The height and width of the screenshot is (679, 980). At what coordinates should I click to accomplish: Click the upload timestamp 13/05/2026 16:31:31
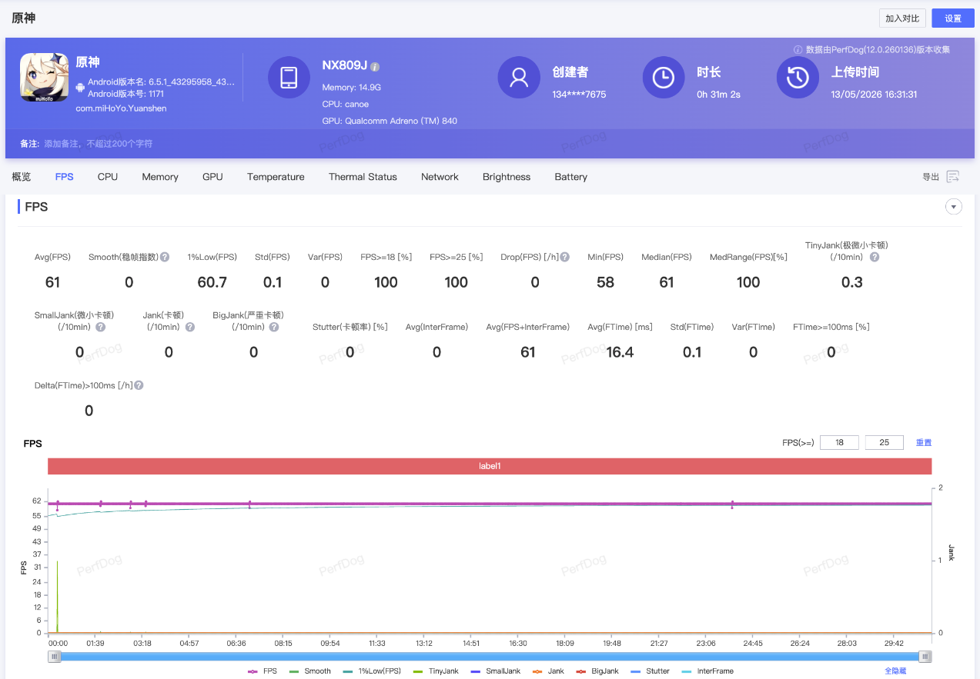874,95
